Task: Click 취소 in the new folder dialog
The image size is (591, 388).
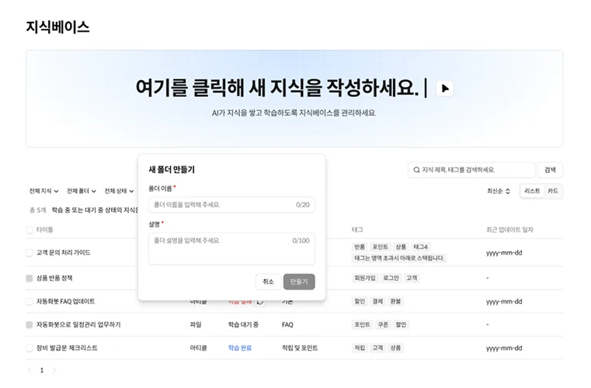Action: pyautogui.click(x=268, y=282)
